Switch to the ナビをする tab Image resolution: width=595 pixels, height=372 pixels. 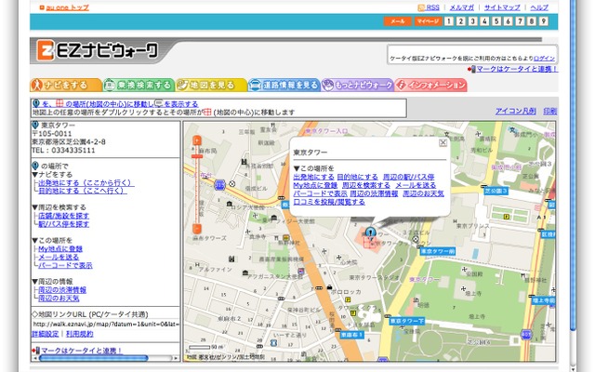click(x=66, y=85)
